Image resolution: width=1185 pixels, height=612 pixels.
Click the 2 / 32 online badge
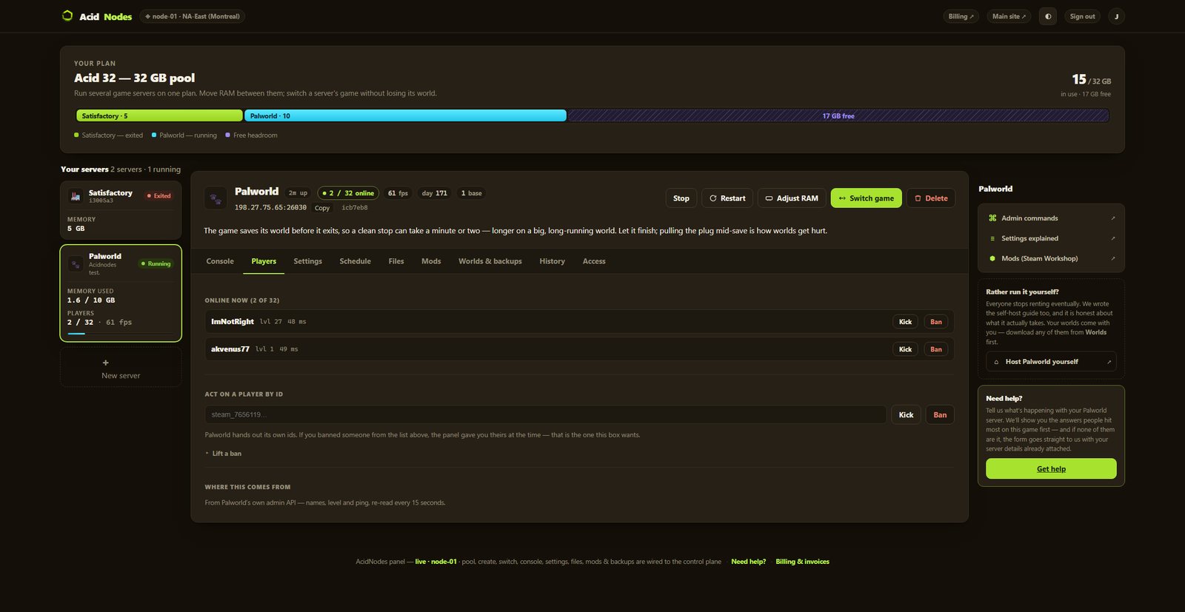(x=348, y=193)
